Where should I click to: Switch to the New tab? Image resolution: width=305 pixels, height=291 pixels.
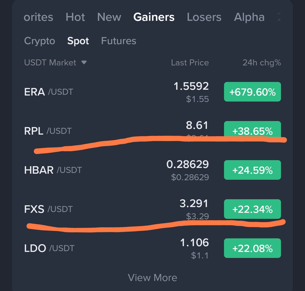tap(109, 17)
